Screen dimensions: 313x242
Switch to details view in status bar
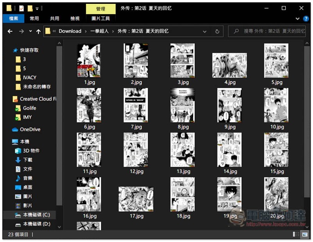coord(296,235)
